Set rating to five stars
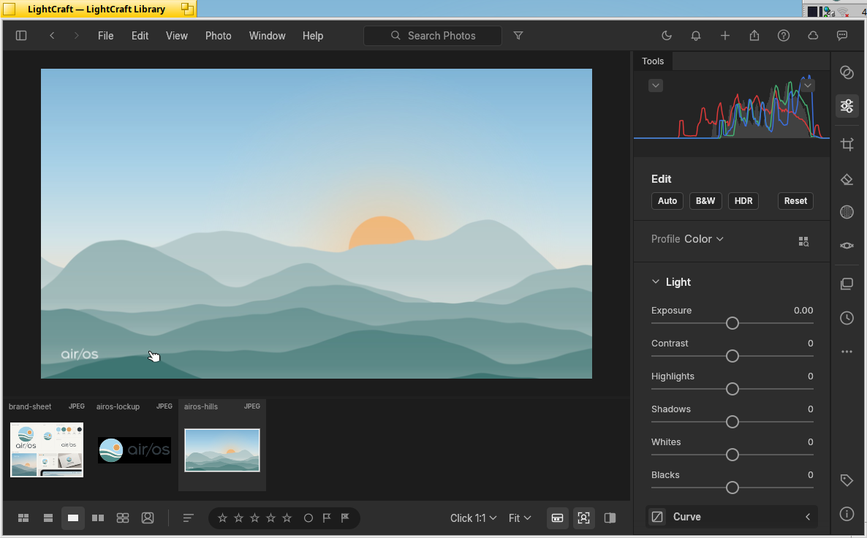Screen dimensions: 867x538 287,518
